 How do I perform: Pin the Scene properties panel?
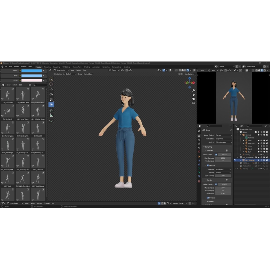230,130
